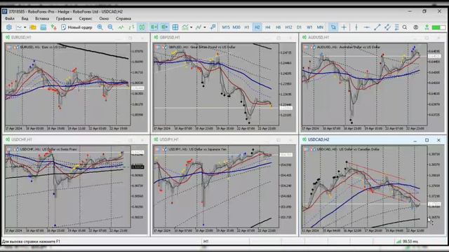Viewport: 449px width, 252px height.
Task: Open the search magnifier icon
Action: tap(405, 27)
